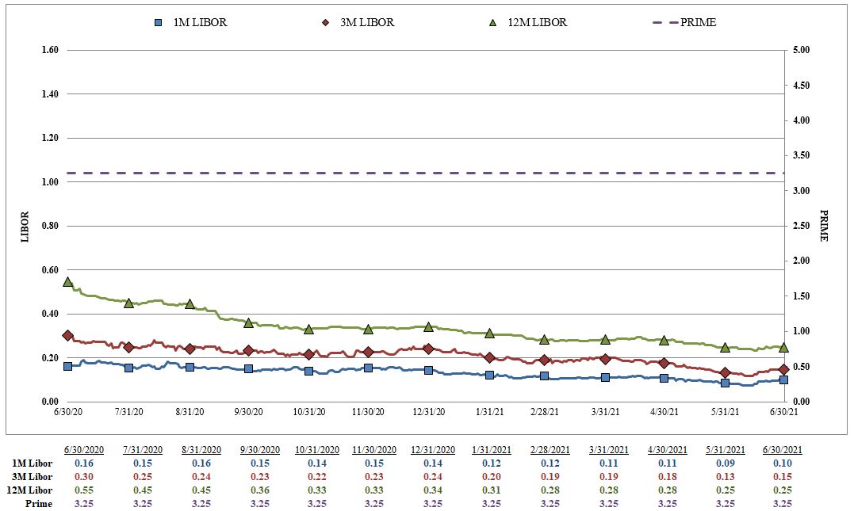This screenshot has height=511, width=854.
Task: Click the 1M LIBOR blue square legend marker
Action: pos(159,22)
